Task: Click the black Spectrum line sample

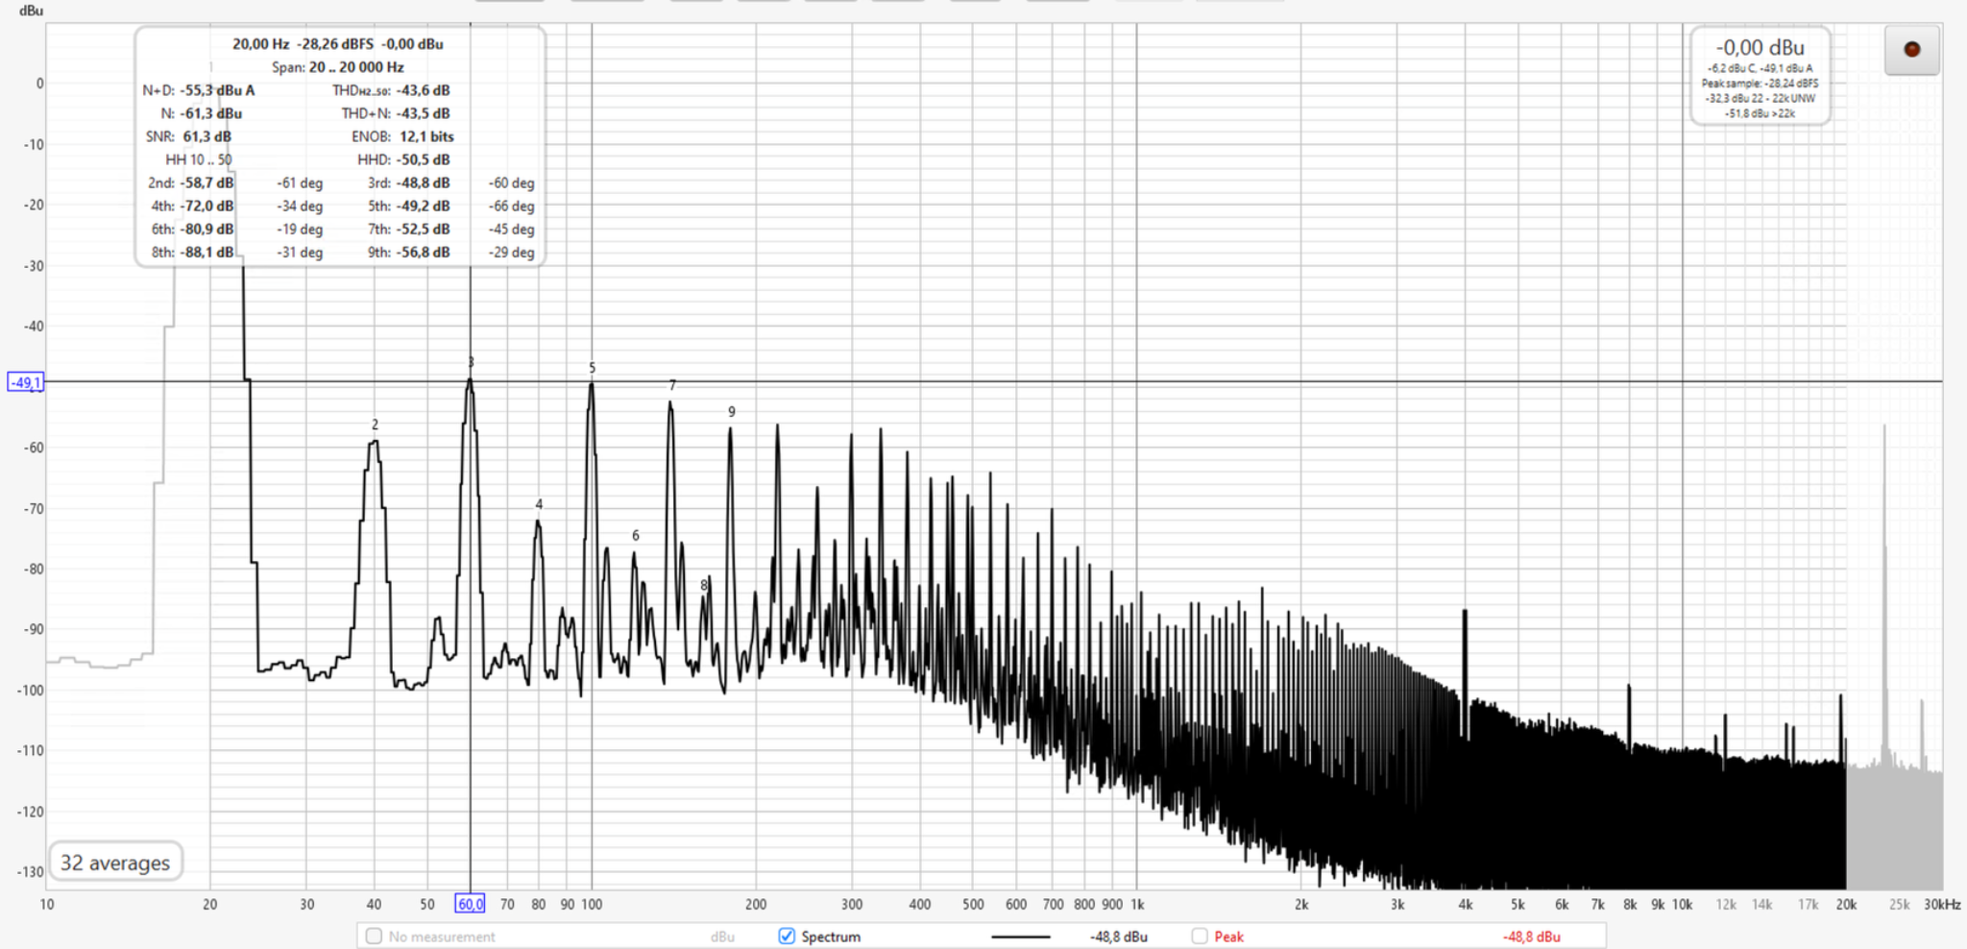Action: [x=1020, y=937]
